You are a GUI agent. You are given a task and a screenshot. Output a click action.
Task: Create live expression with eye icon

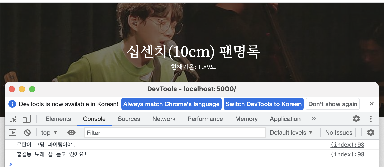coord(71,132)
